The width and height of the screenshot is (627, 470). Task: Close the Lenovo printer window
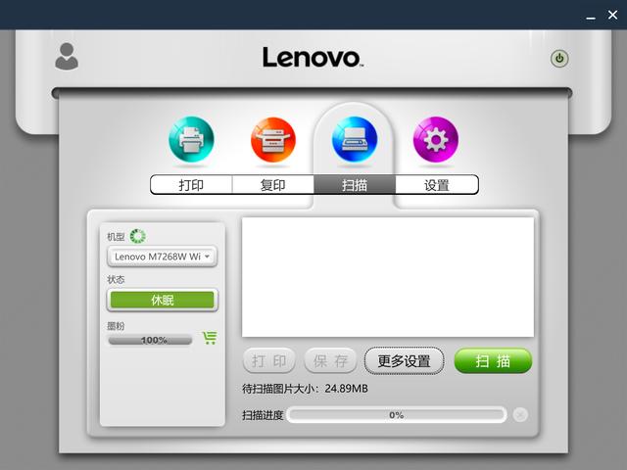(x=612, y=16)
